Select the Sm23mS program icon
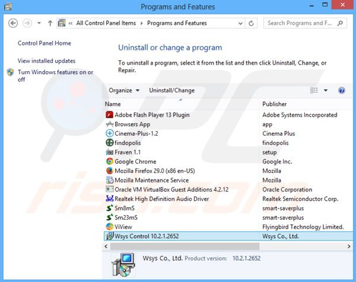This screenshot has width=356, height=282. pyautogui.click(x=109, y=217)
